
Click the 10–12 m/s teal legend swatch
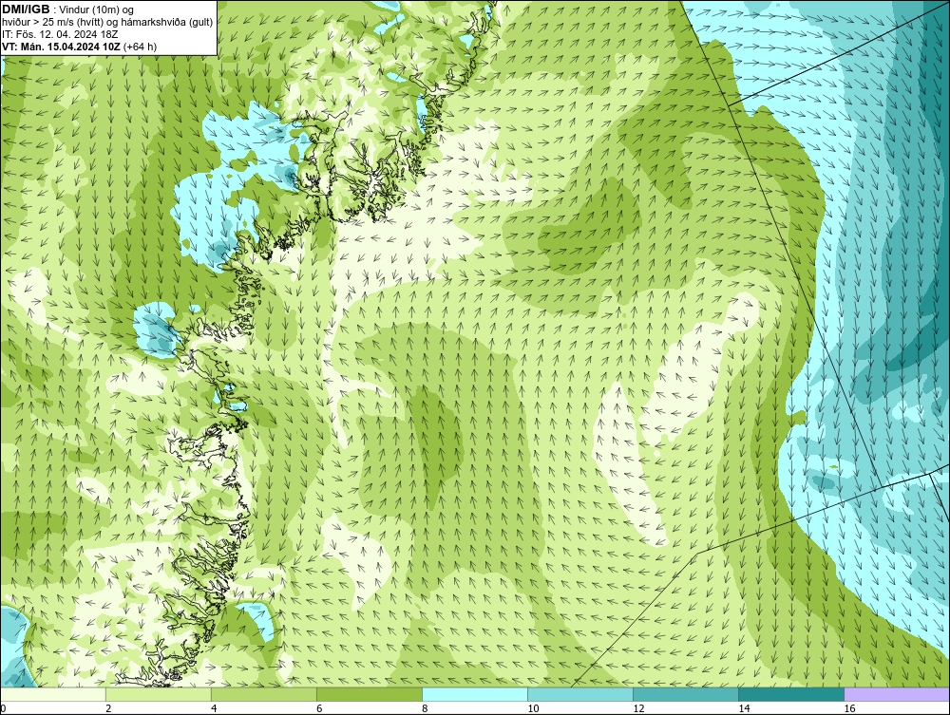click(580, 694)
